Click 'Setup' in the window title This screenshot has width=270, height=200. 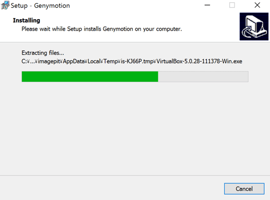19,5
